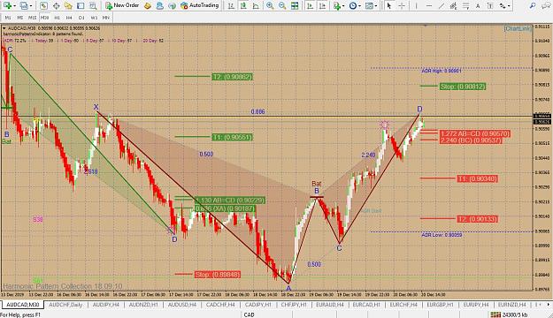Click the Arrows objects icon
The height and width of the screenshot is (318, 553).
(x=503, y=5)
